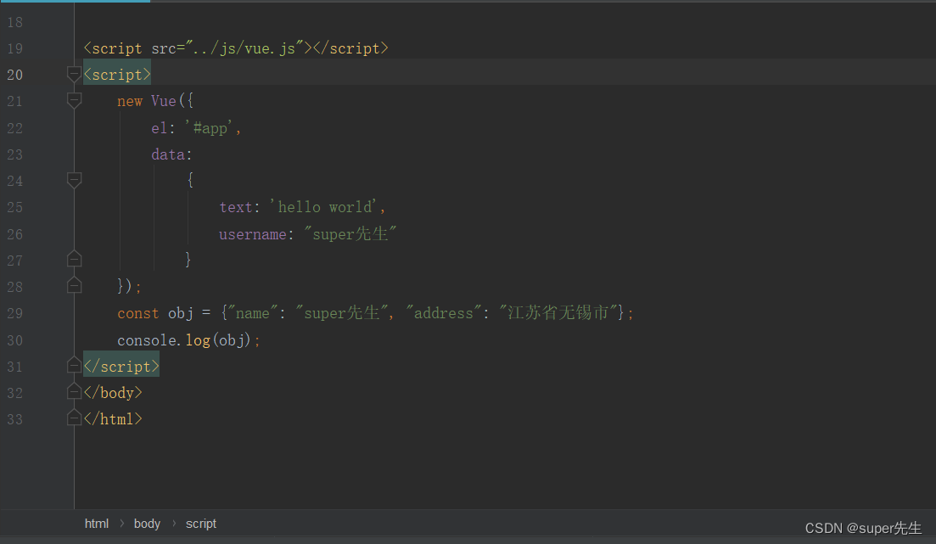Image resolution: width=936 pixels, height=544 pixels.
Task: Click the closing </script> tag on line 31
Action: (121, 366)
